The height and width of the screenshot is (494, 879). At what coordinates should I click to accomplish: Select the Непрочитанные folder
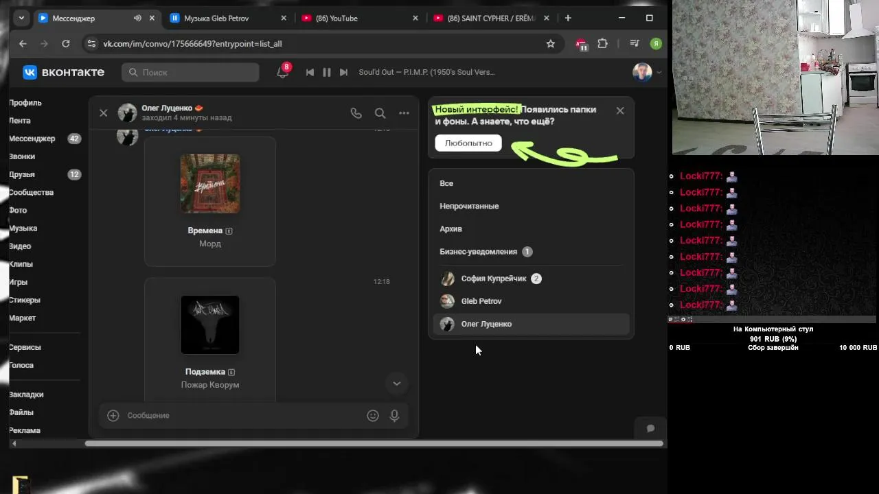469,206
